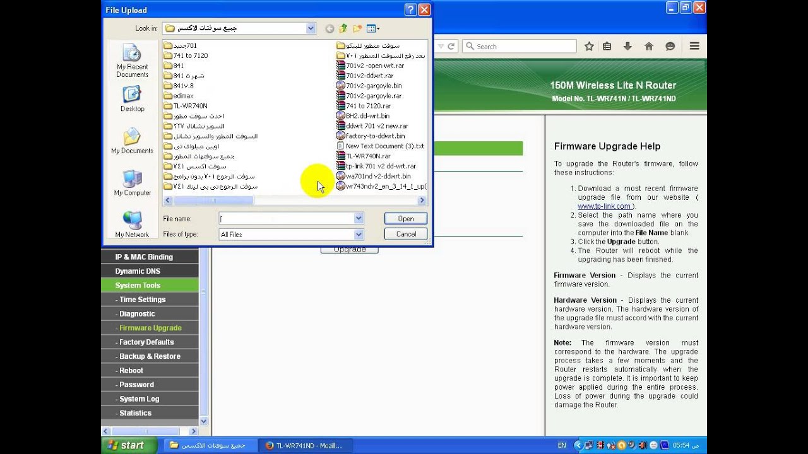
Task: Click the file list horizontal scrollbar left arrow
Action: tap(167, 201)
